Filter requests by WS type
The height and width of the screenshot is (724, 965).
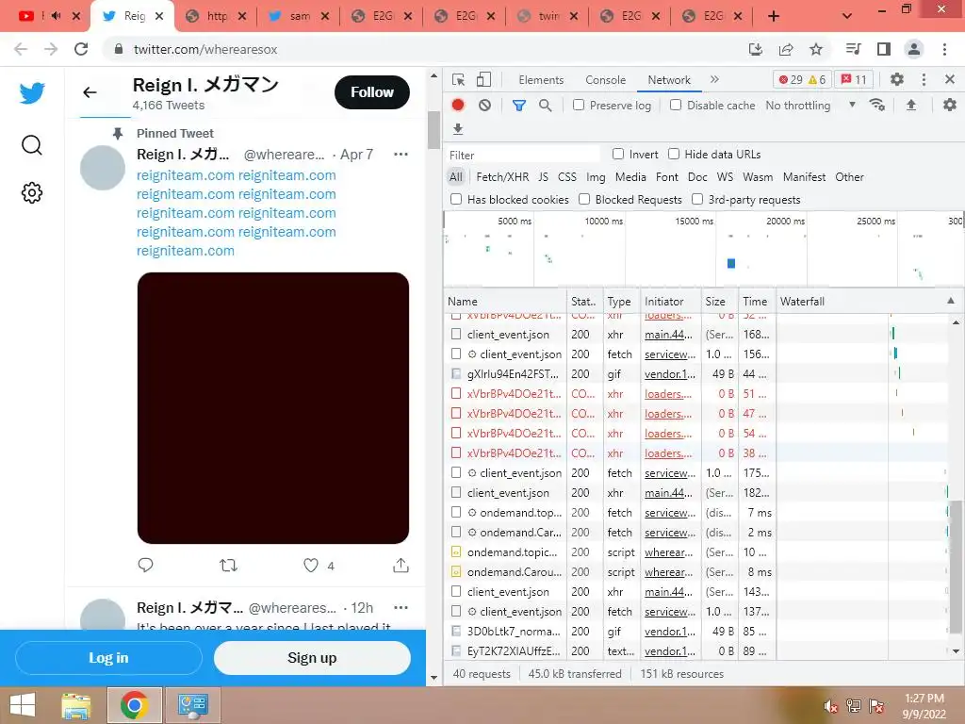coord(725,177)
